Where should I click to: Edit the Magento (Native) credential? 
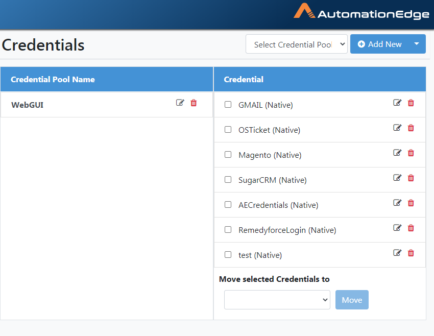[397, 153]
